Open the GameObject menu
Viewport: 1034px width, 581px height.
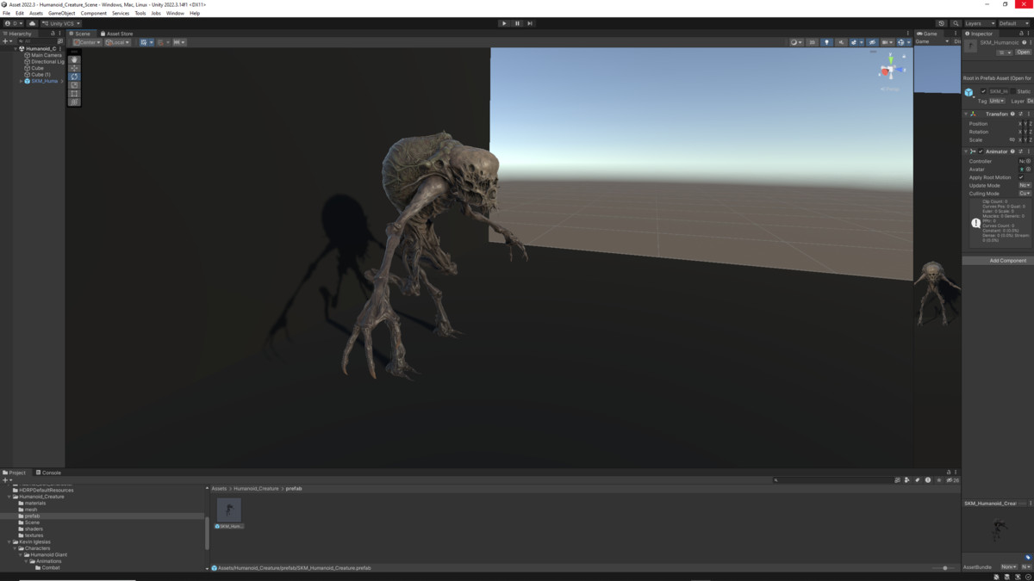[62, 13]
